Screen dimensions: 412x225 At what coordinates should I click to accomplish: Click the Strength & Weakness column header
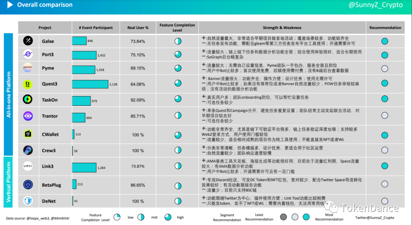282,27
